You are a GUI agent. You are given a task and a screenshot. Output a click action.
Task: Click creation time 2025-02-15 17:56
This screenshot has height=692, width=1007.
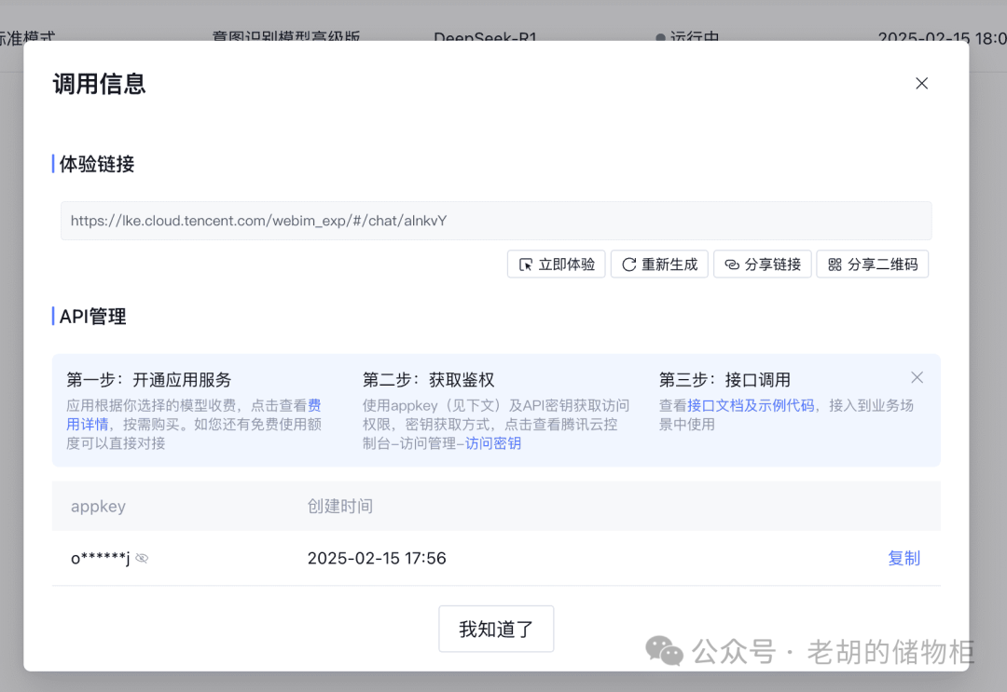tap(377, 558)
